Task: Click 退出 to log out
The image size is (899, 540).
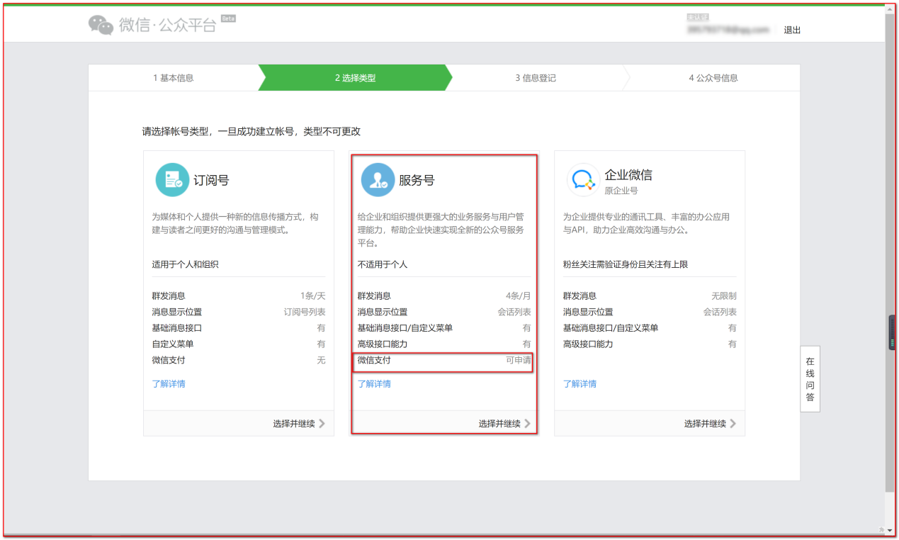Action: pos(792,30)
